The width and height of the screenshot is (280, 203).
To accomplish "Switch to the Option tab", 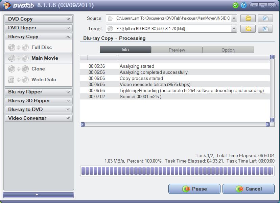I will pyautogui.click(x=228, y=50).
